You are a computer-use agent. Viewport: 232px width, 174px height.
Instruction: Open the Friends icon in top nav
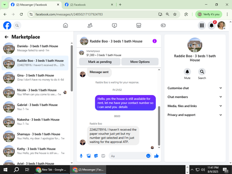(x=90, y=26)
